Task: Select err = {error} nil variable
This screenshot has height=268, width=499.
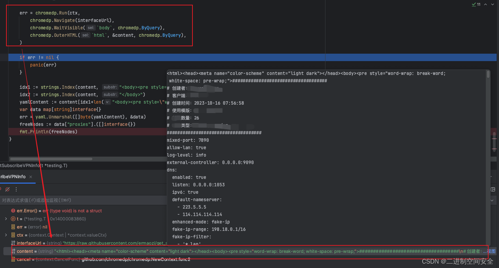Action: tap(32, 227)
